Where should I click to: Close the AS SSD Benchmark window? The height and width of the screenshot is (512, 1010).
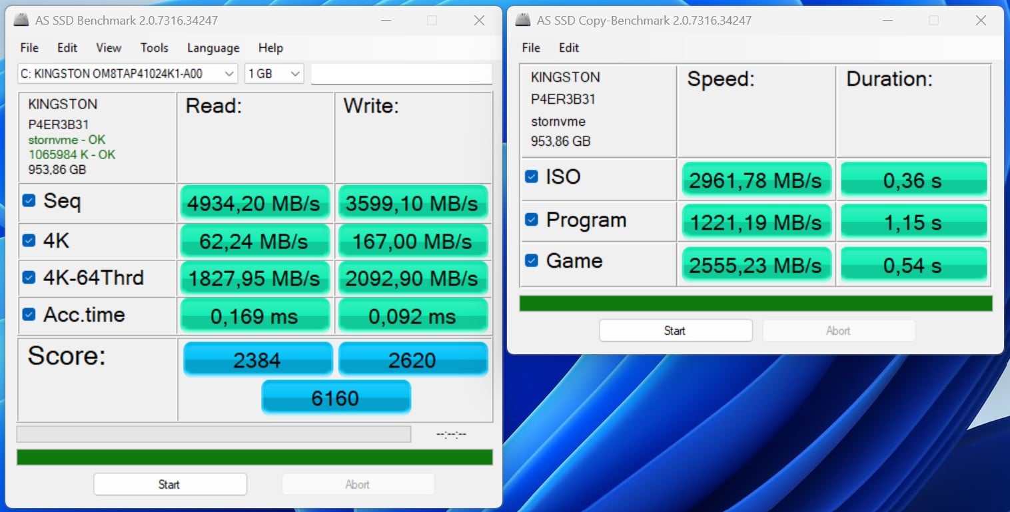(x=479, y=21)
